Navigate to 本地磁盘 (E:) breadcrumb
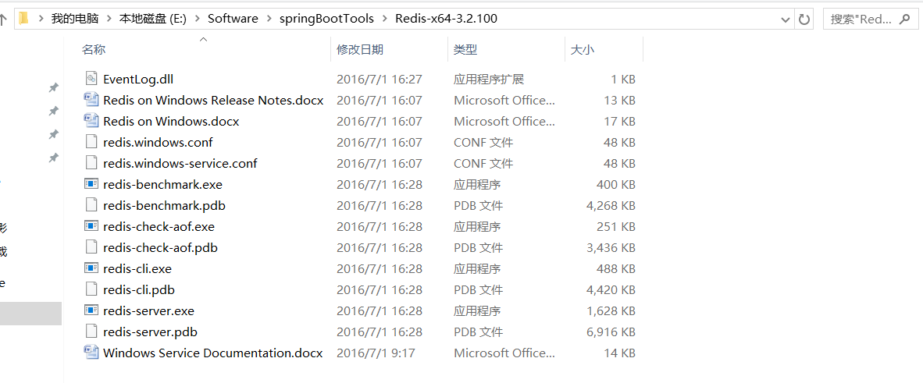Screen dimensions: 923x383 (153, 19)
